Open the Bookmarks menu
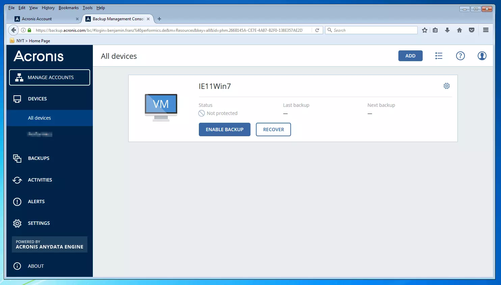 [x=69, y=8]
